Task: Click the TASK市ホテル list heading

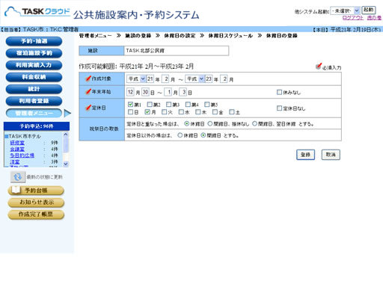Action: point(25,137)
